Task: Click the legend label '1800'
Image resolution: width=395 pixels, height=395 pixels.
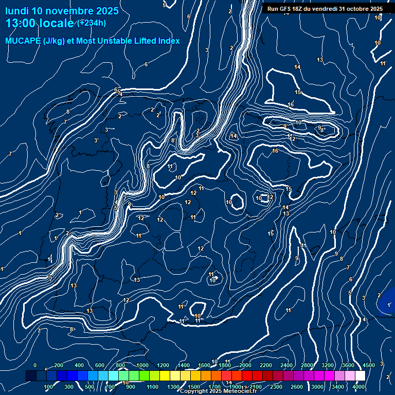Action: [225, 365]
